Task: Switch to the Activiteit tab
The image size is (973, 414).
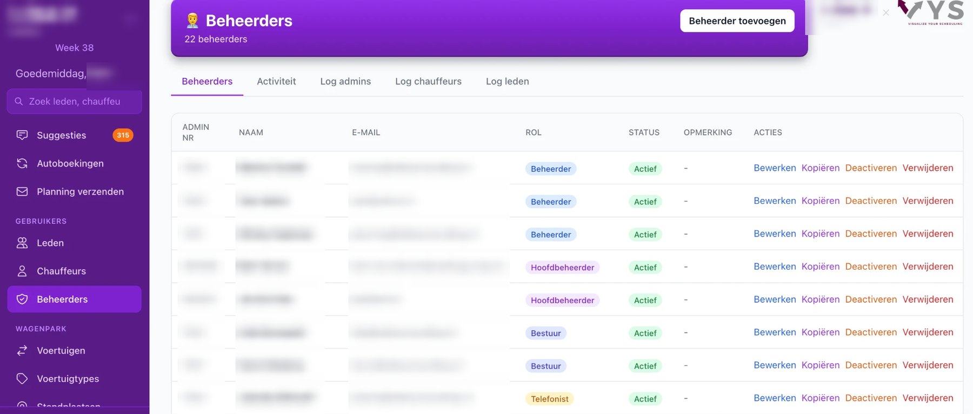Action: [x=276, y=81]
